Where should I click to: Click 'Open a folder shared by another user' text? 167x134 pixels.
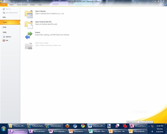click(x=48, y=45)
